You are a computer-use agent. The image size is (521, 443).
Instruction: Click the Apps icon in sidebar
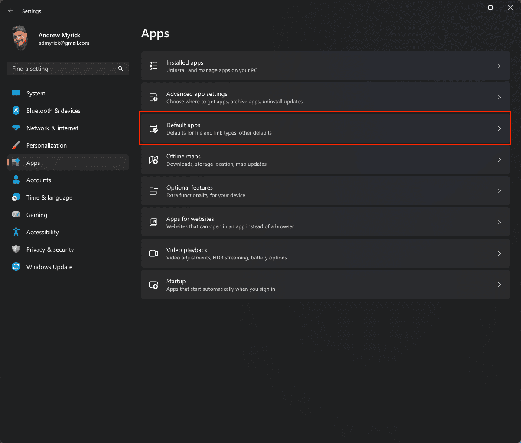coord(16,162)
